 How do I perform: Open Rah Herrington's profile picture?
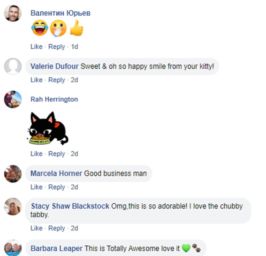13,99
